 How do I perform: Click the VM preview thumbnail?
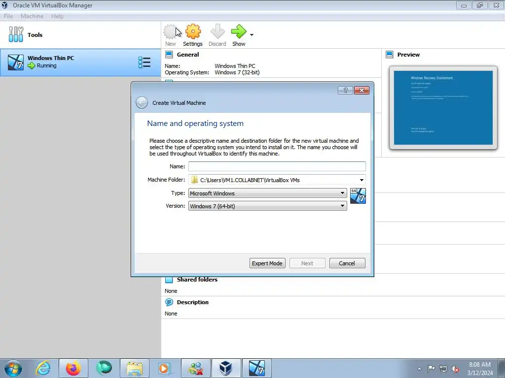point(443,108)
